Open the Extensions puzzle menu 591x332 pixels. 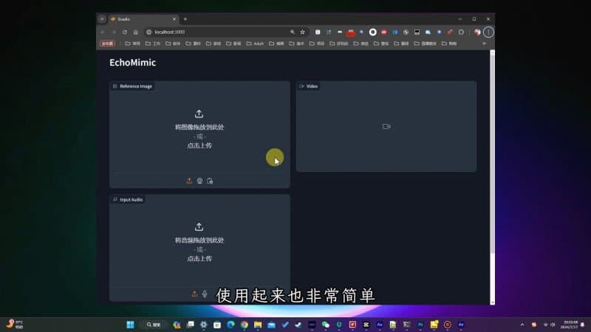click(461, 32)
